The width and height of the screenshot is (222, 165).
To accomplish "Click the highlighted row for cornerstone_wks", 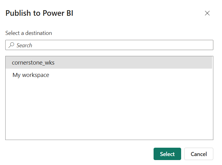I will point(108,62).
